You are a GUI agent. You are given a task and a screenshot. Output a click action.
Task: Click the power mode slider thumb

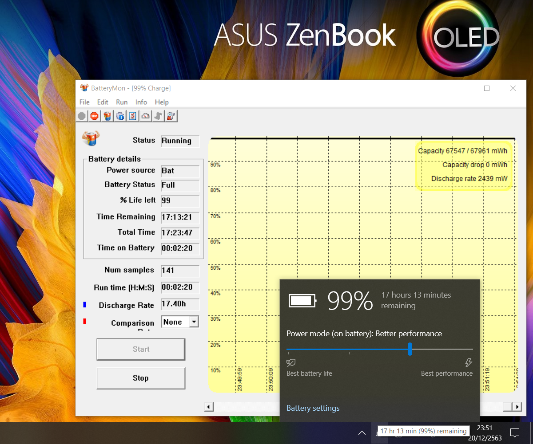(410, 349)
